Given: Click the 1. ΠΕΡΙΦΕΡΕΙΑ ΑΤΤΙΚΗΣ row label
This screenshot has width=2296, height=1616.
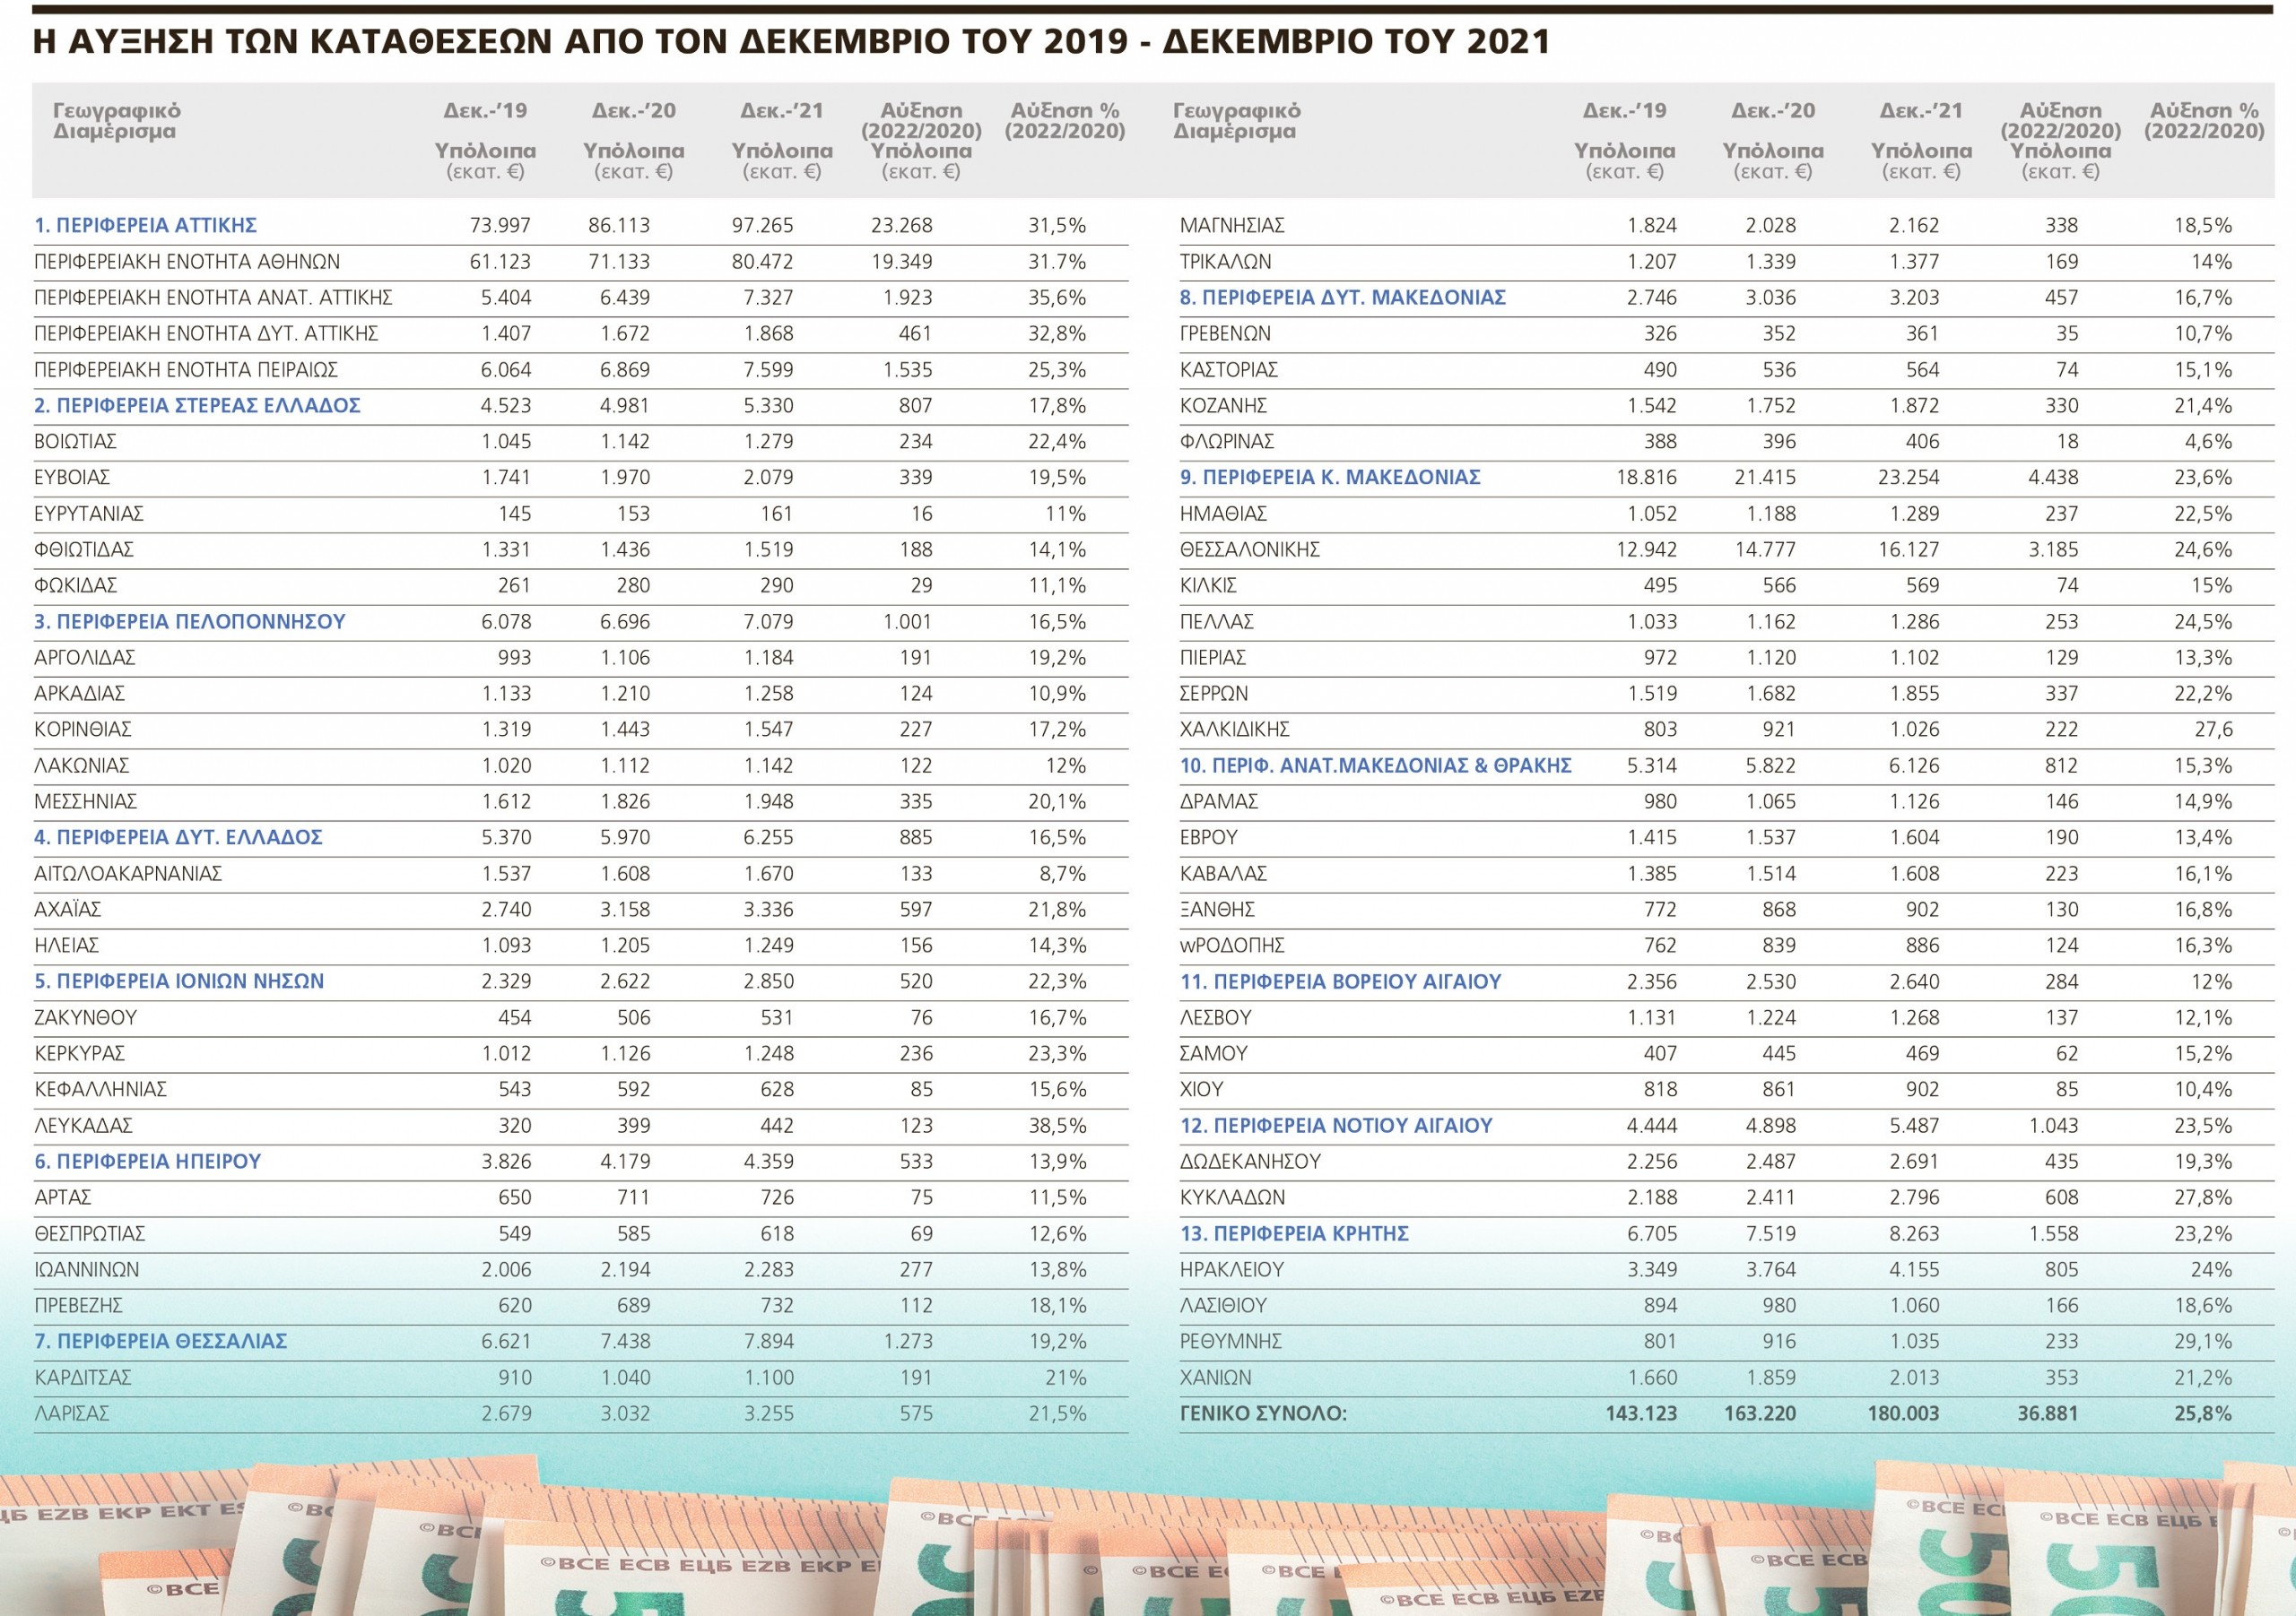Looking at the screenshot, I should [x=146, y=226].
